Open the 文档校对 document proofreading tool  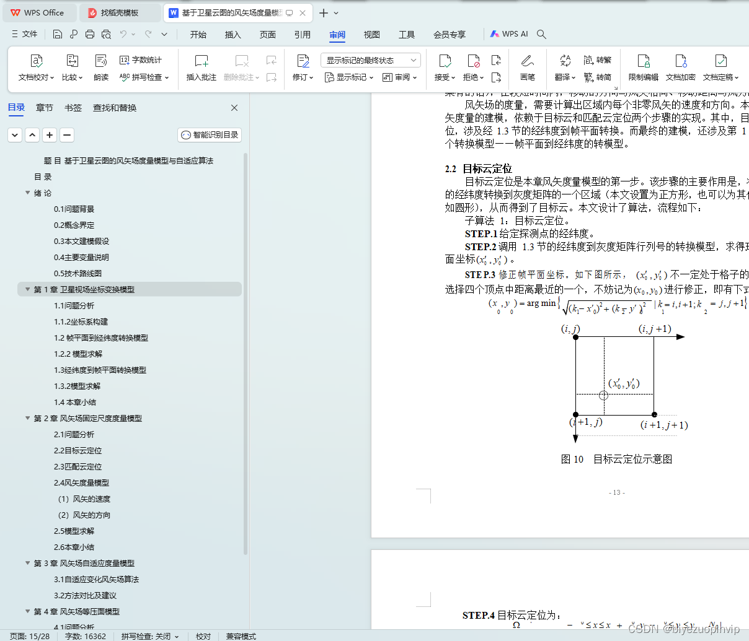pos(36,68)
